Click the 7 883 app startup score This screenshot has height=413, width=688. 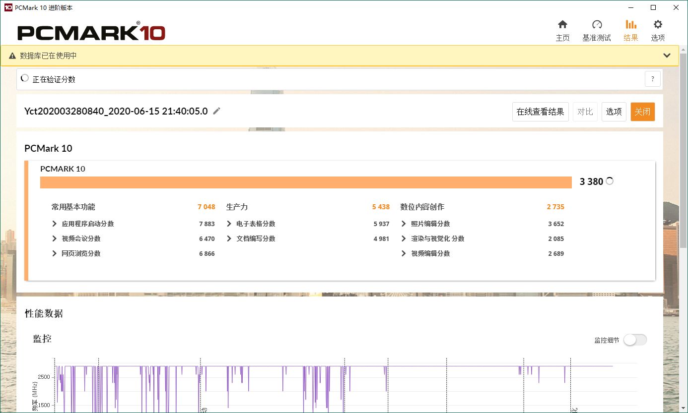(207, 224)
